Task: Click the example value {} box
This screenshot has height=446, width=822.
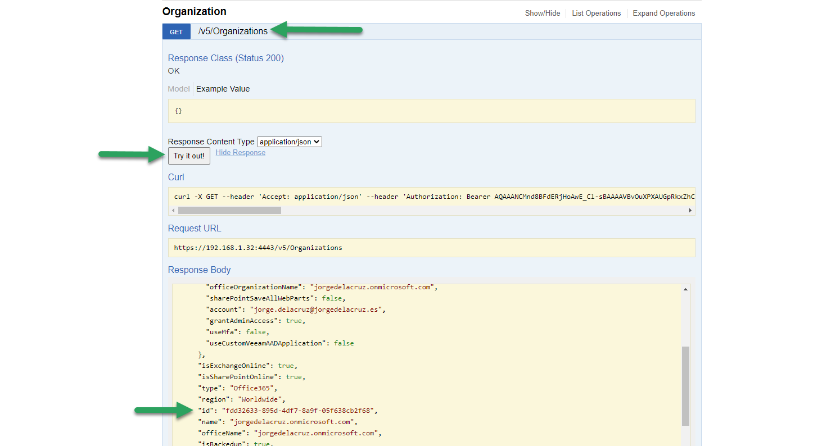Action: 432,111
